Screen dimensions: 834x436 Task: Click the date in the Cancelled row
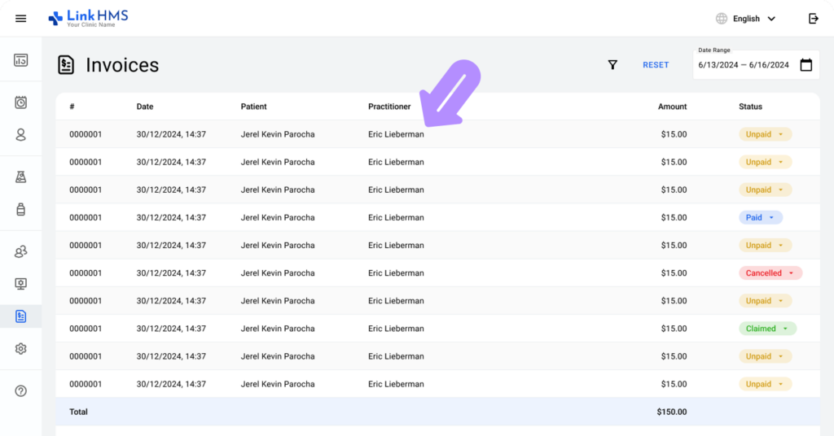(x=171, y=273)
